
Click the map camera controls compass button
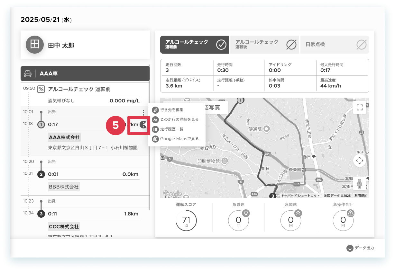(x=360, y=161)
